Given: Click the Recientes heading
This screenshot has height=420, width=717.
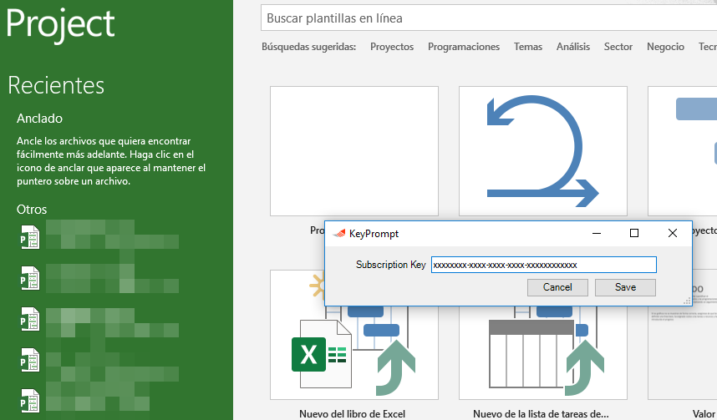Looking at the screenshot, I should point(56,85).
